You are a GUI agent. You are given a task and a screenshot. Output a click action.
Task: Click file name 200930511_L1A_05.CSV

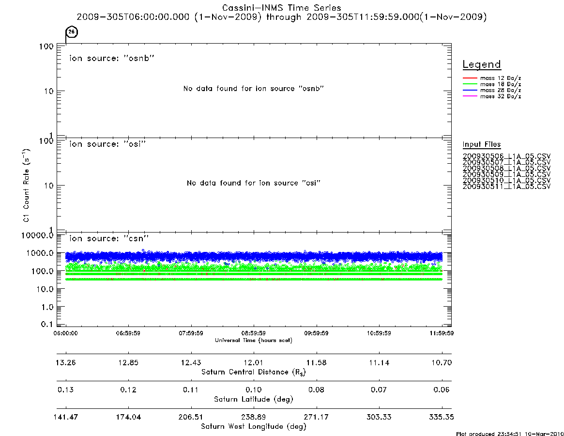(x=506, y=187)
